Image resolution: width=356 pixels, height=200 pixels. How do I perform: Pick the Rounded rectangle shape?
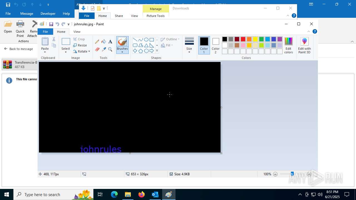tap(135, 45)
